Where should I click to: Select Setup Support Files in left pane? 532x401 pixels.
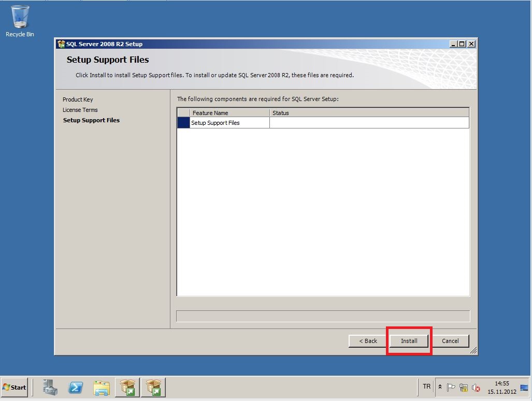tap(91, 120)
